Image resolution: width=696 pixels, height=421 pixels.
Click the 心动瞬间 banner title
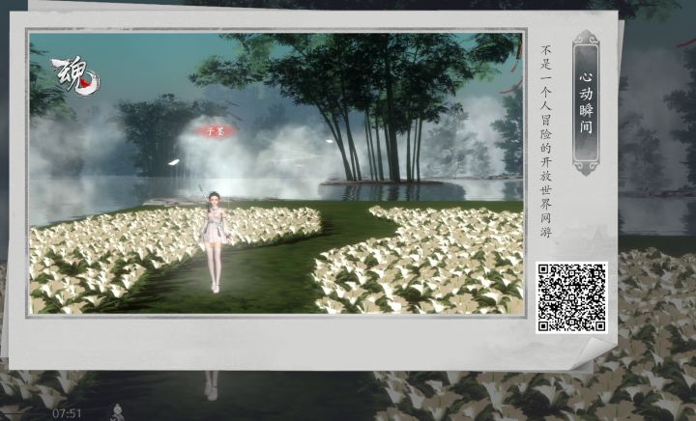(x=586, y=102)
